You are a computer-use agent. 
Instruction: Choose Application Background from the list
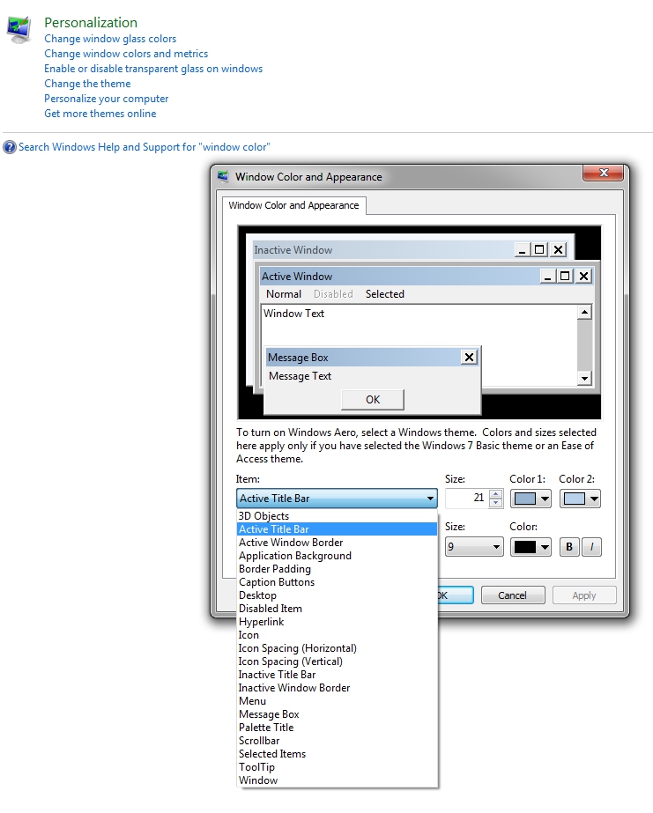tap(337, 556)
